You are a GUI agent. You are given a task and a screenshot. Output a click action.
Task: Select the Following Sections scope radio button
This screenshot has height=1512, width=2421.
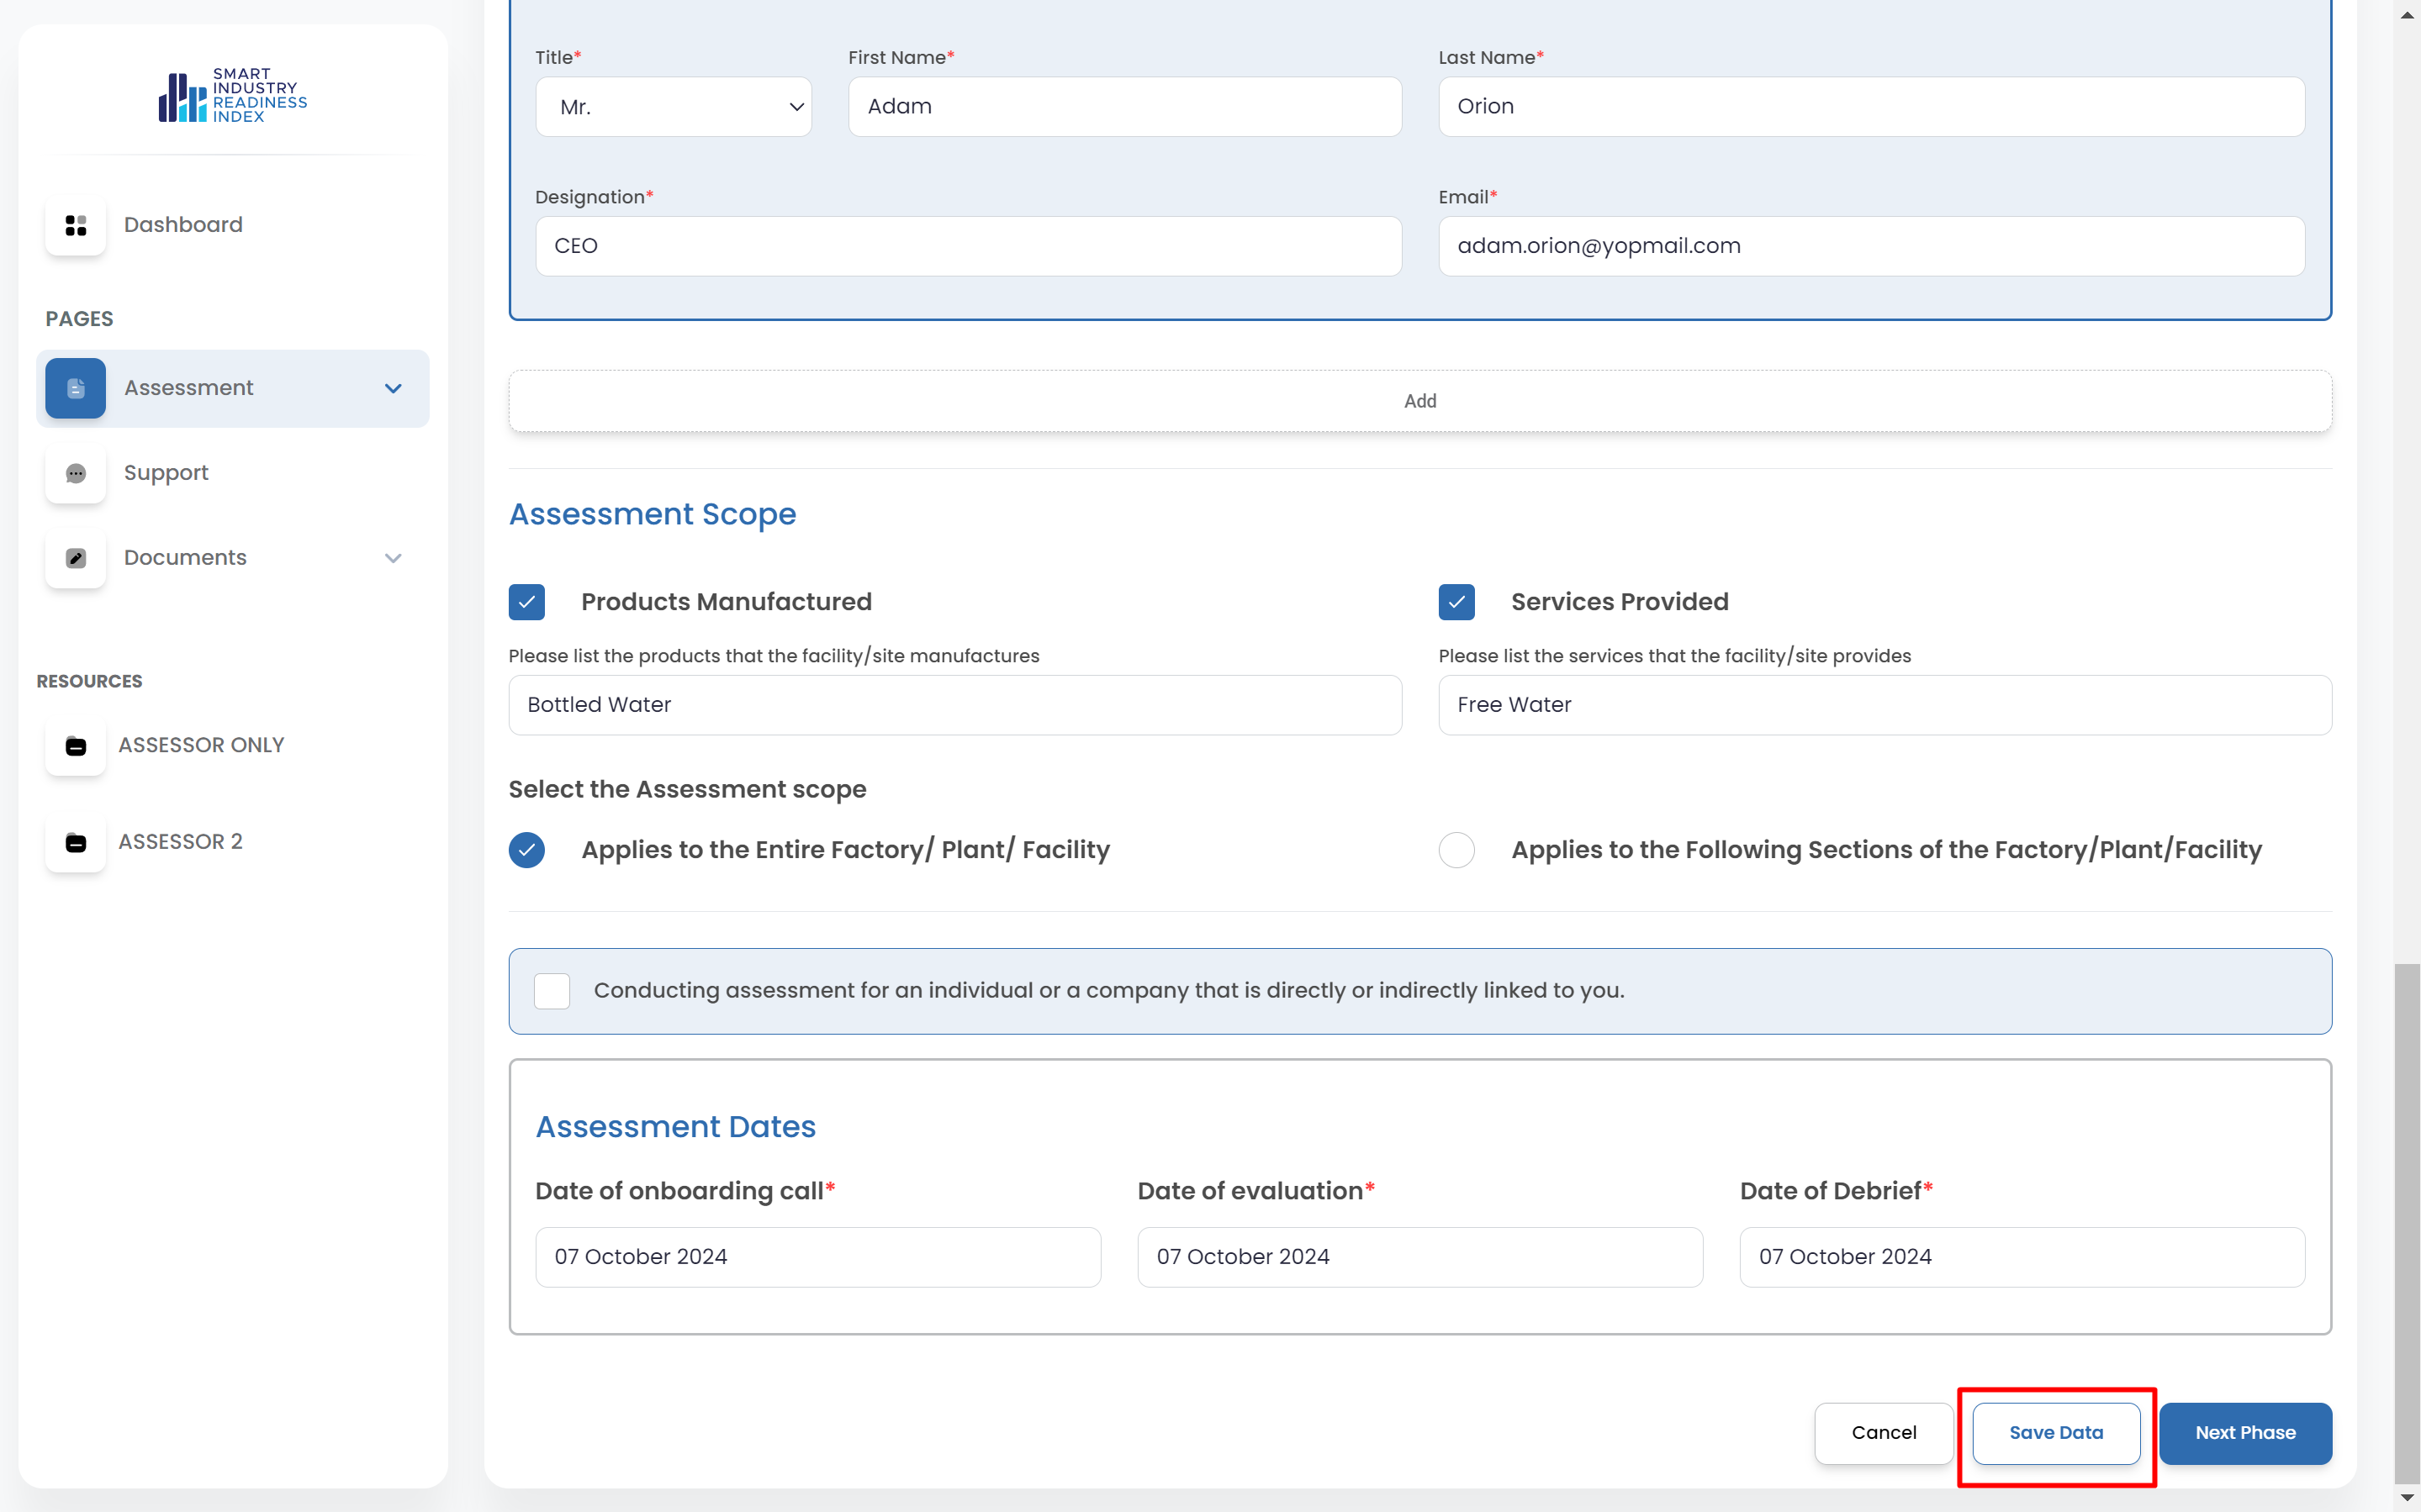(1456, 850)
